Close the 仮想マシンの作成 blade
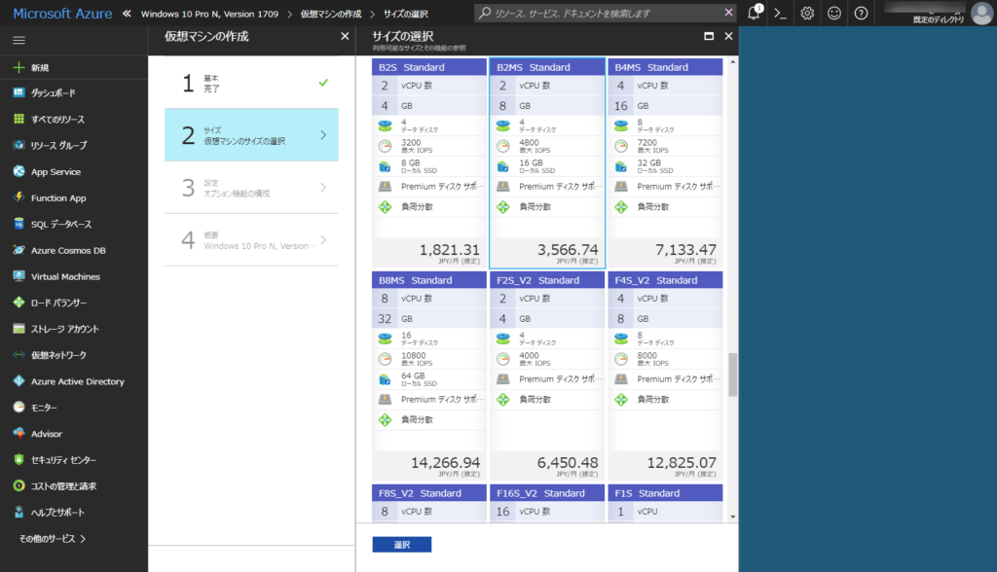Image resolution: width=997 pixels, height=572 pixels. point(345,36)
